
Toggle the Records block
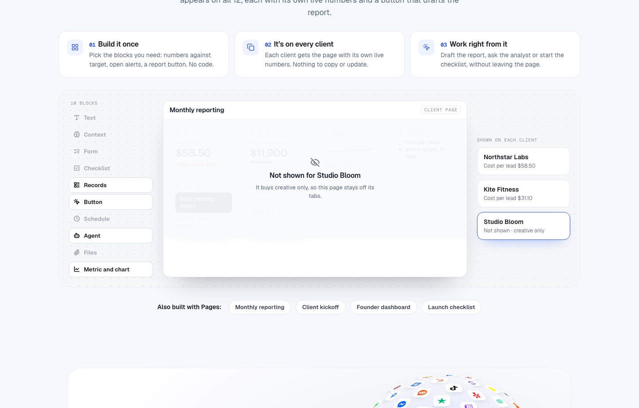tap(111, 185)
